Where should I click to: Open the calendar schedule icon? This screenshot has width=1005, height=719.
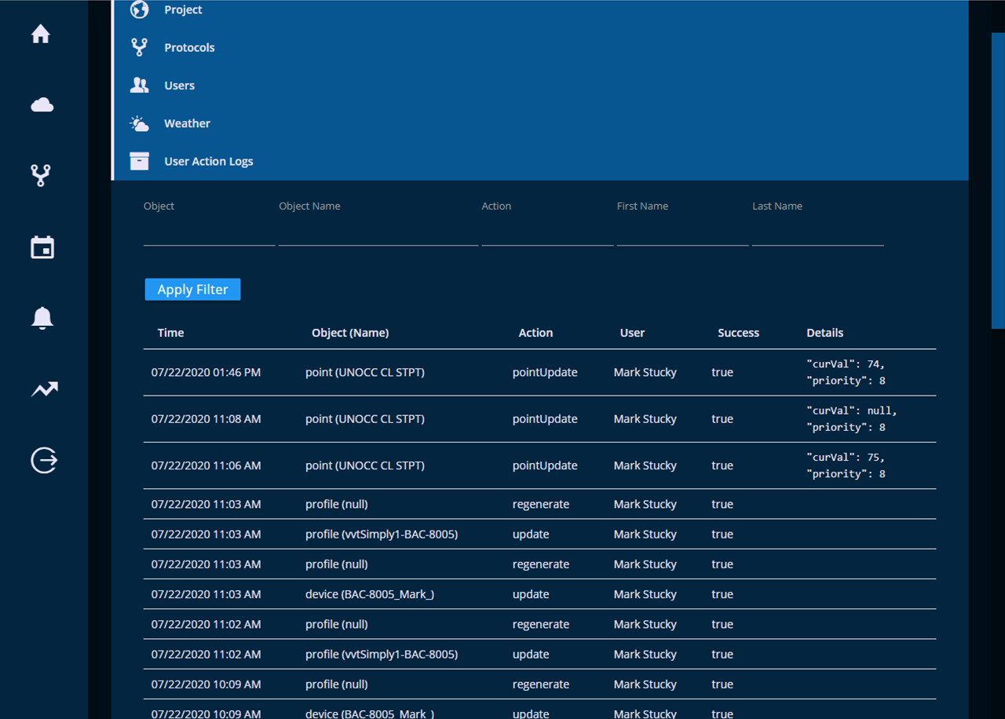pos(42,247)
